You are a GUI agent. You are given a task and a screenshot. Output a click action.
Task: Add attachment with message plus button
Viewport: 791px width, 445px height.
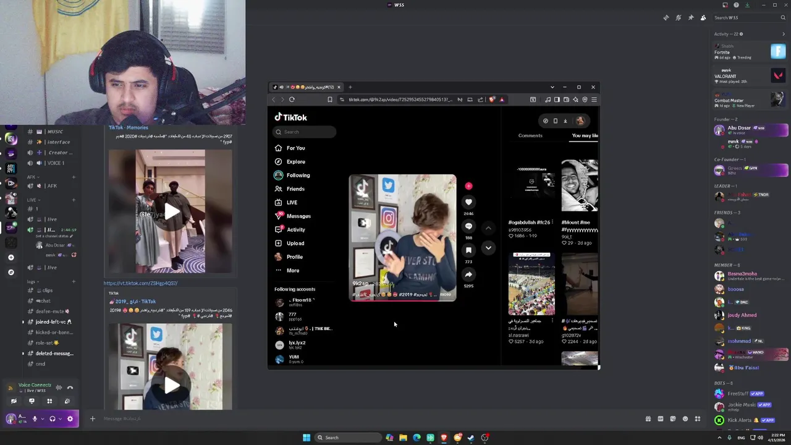[x=93, y=419]
